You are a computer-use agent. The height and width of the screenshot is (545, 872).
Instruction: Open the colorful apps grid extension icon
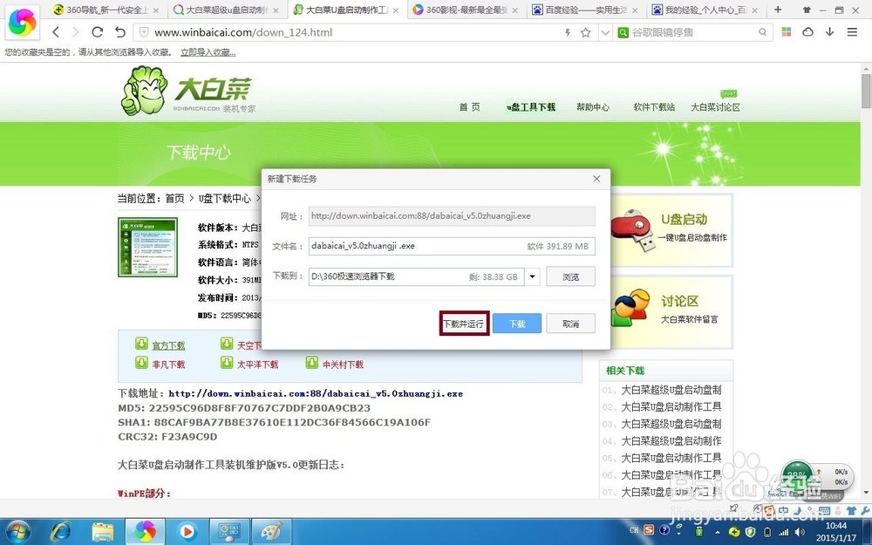(x=787, y=31)
